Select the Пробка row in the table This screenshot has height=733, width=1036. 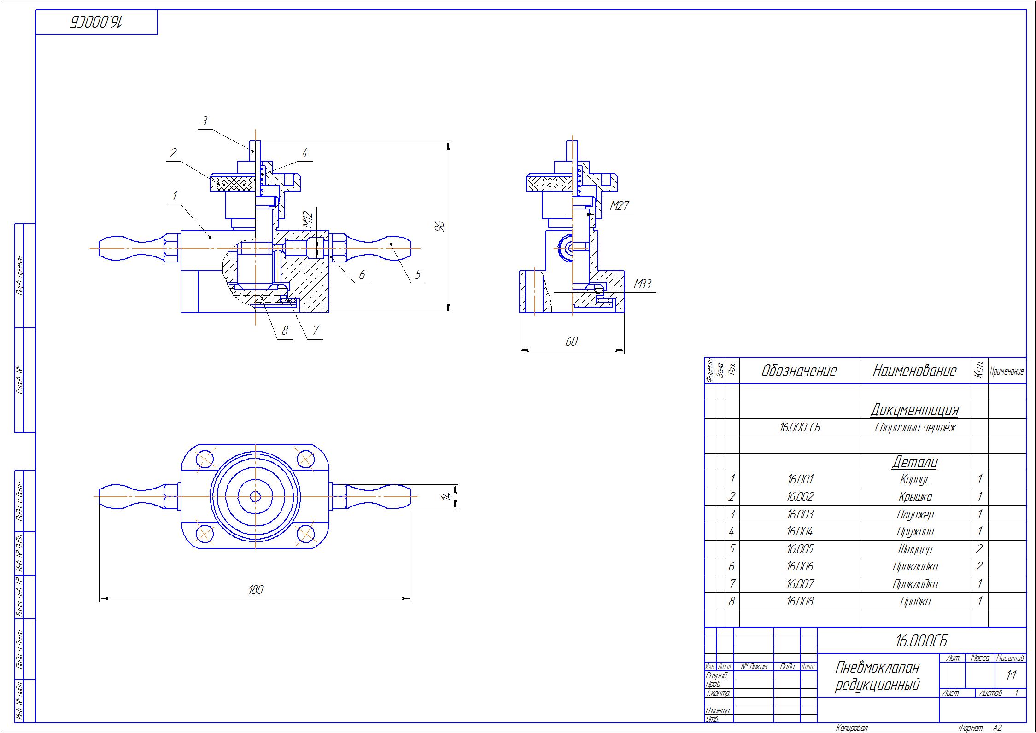[x=865, y=601]
